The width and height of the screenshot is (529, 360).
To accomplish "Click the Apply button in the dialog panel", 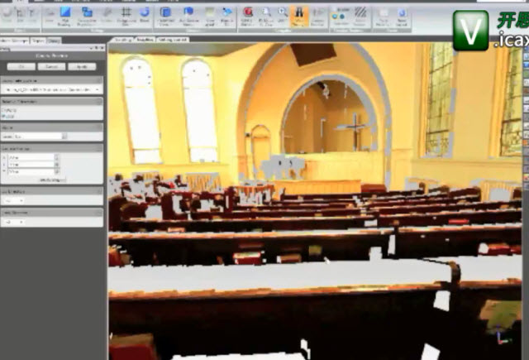I will coord(81,65).
